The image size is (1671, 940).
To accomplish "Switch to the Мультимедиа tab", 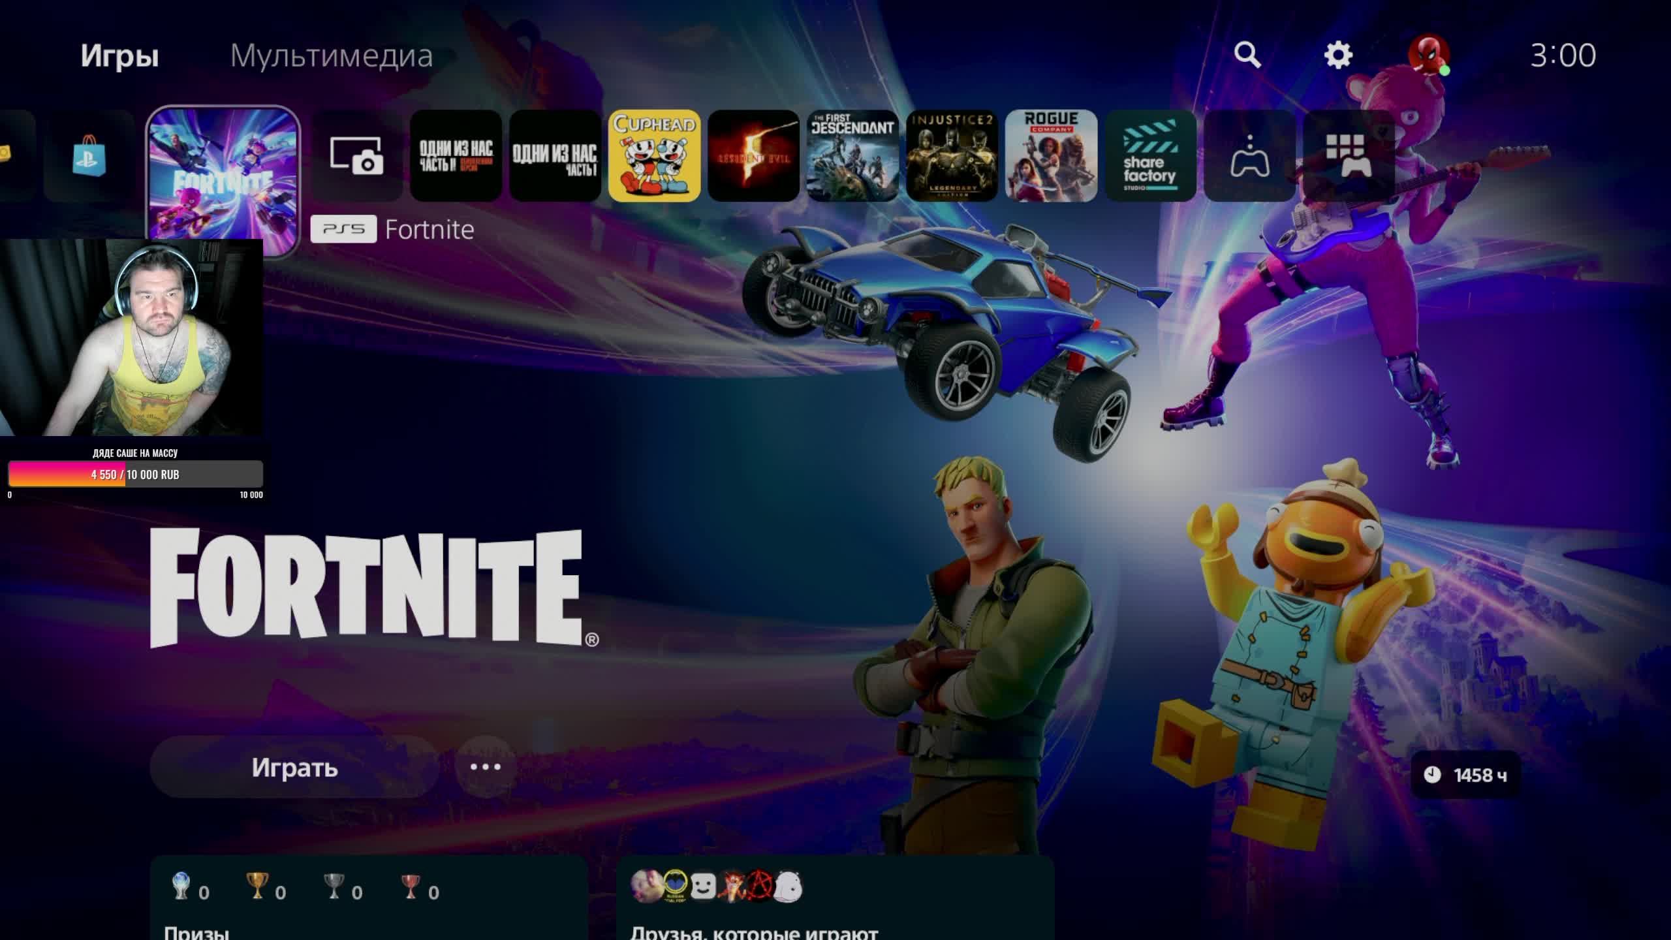I will 331,55.
